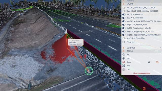Turn on the OpenStreetMap tms layer
This screenshot has width=162, height=91.
pyautogui.click(x=124, y=38)
